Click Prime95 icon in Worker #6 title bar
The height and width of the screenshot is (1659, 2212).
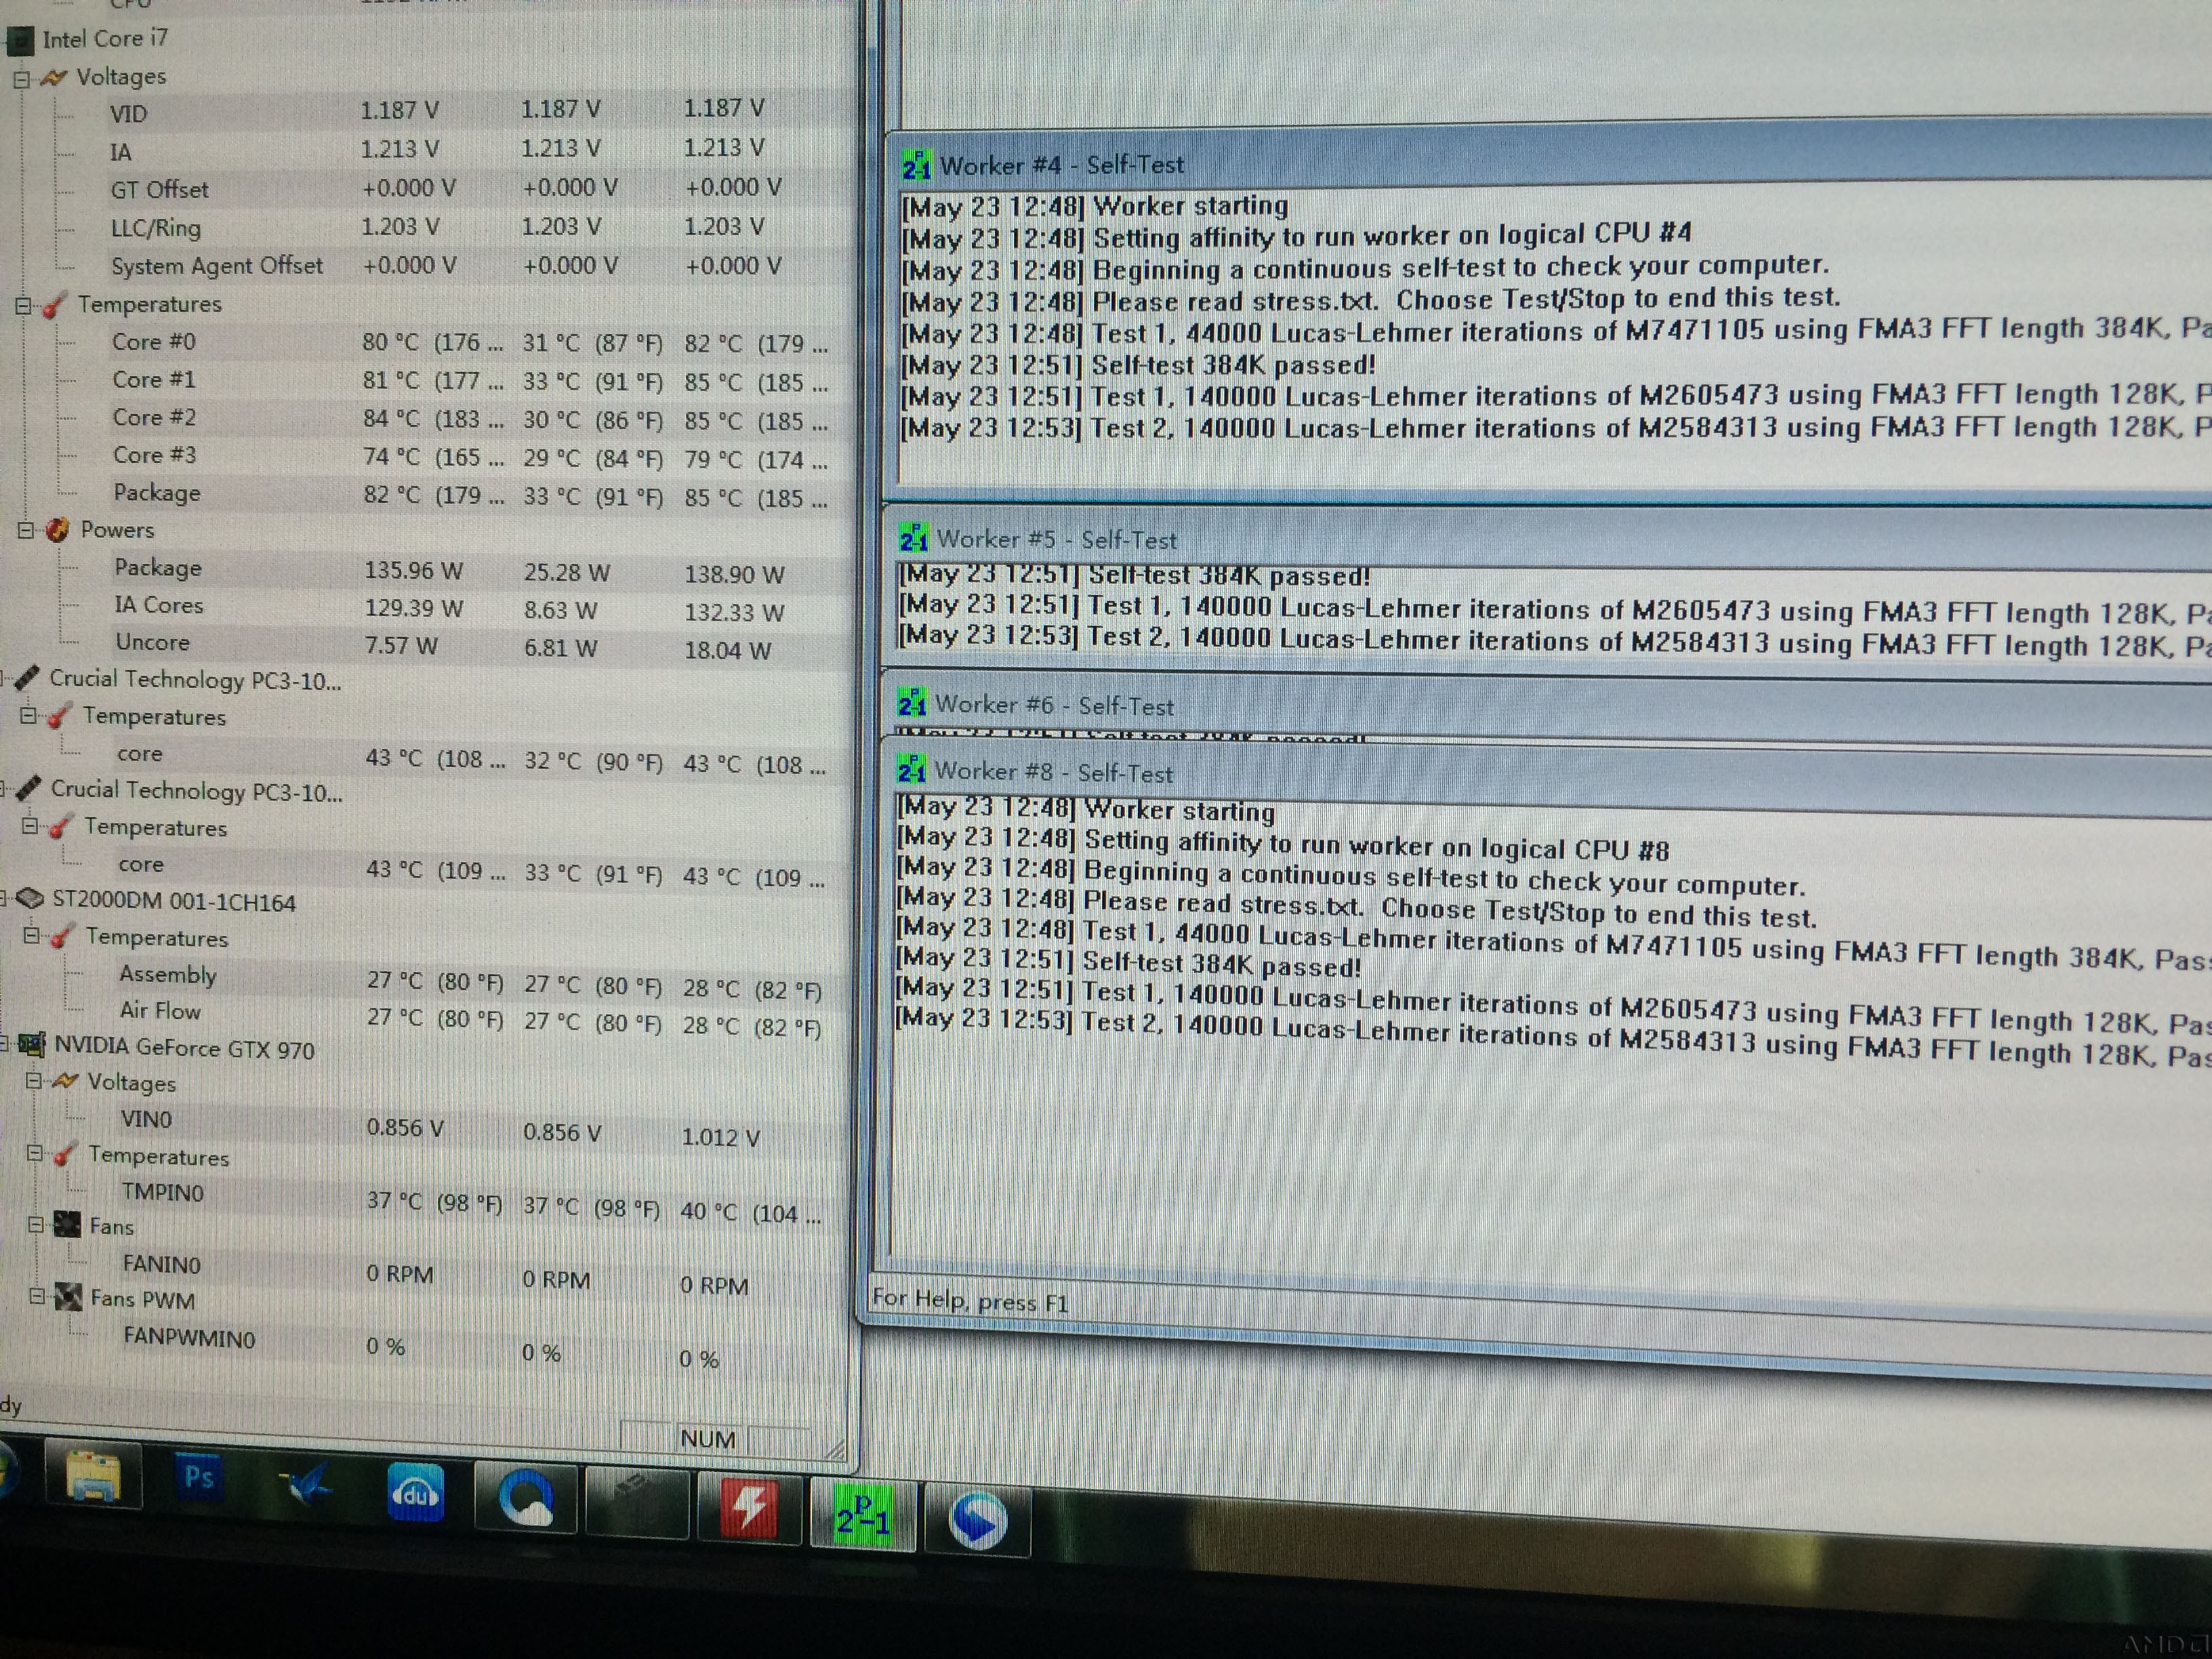(x=911, y=703)
